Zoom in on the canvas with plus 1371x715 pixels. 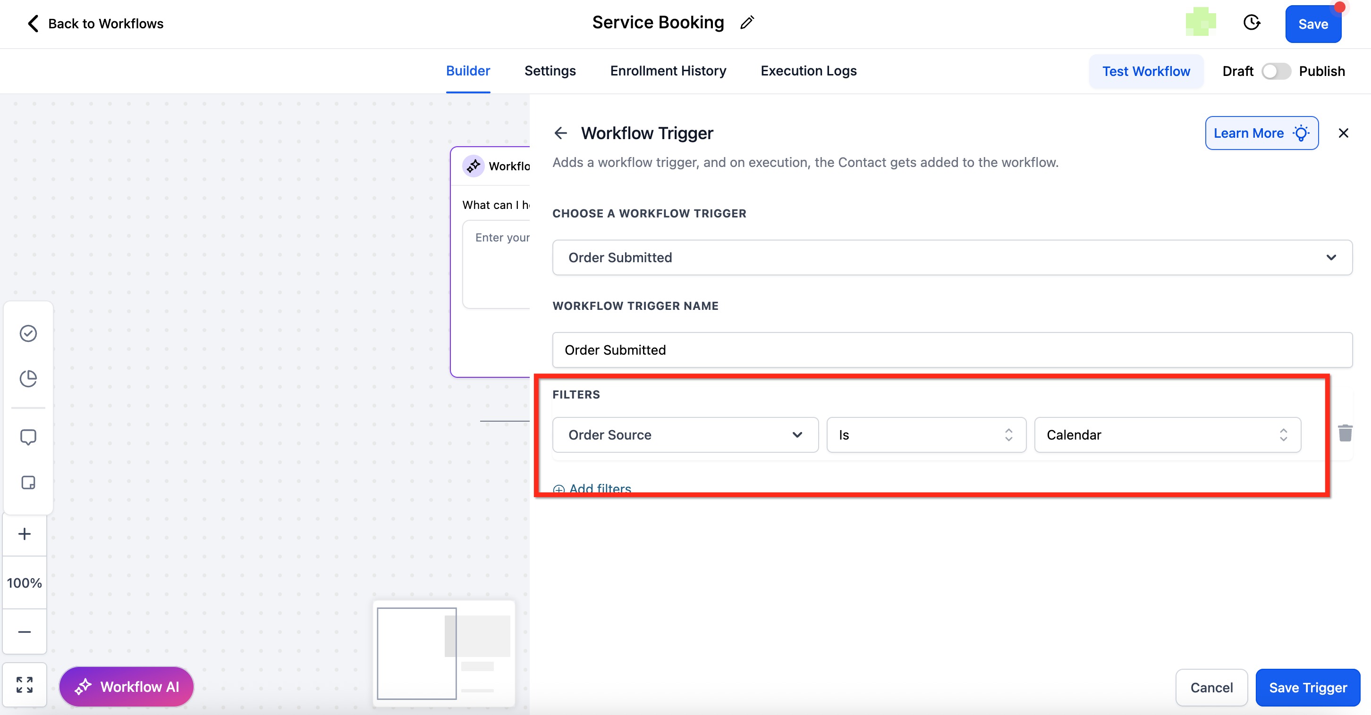(x=25, y=534)
